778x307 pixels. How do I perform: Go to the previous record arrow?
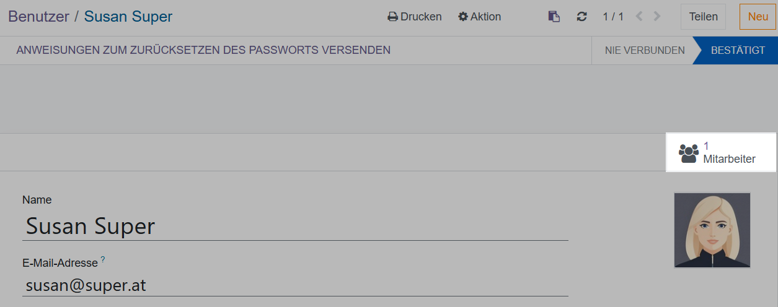pos(640,17)
